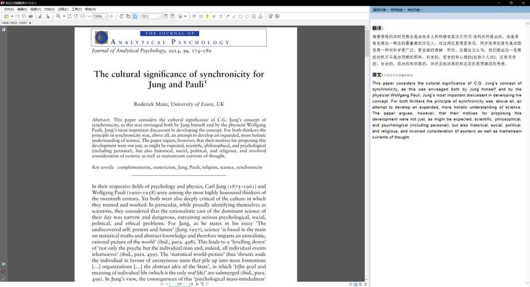Image resolution: width=530 pixels, height=287 pixels.
Task: Click the page number field showing 1/7
Action: pyautogui.click(x=179, y=284)
